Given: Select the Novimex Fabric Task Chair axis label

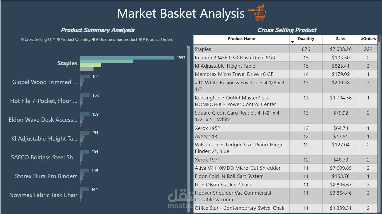Looking at the screenshot, I should point(43,195).
